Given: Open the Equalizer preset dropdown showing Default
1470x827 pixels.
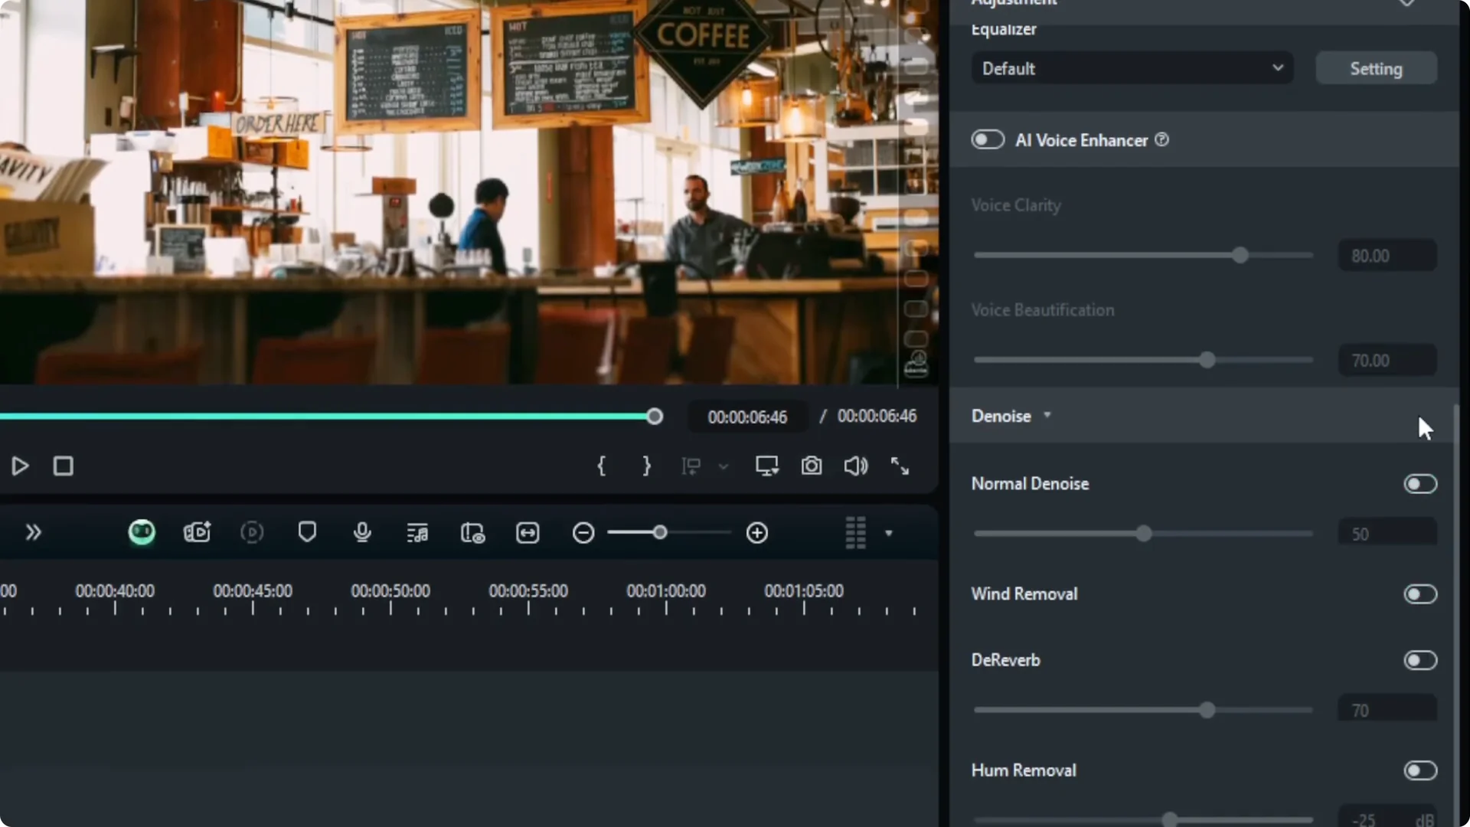Looking at the screenshot, I should coord(1132,67).
